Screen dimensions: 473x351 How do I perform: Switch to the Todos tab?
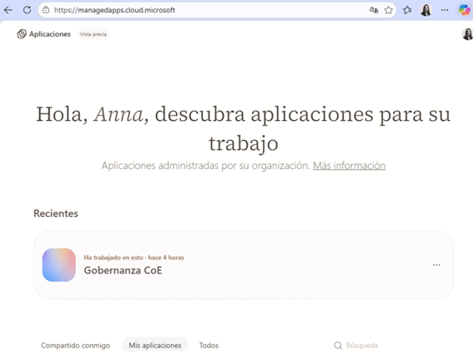coord(209,345)
